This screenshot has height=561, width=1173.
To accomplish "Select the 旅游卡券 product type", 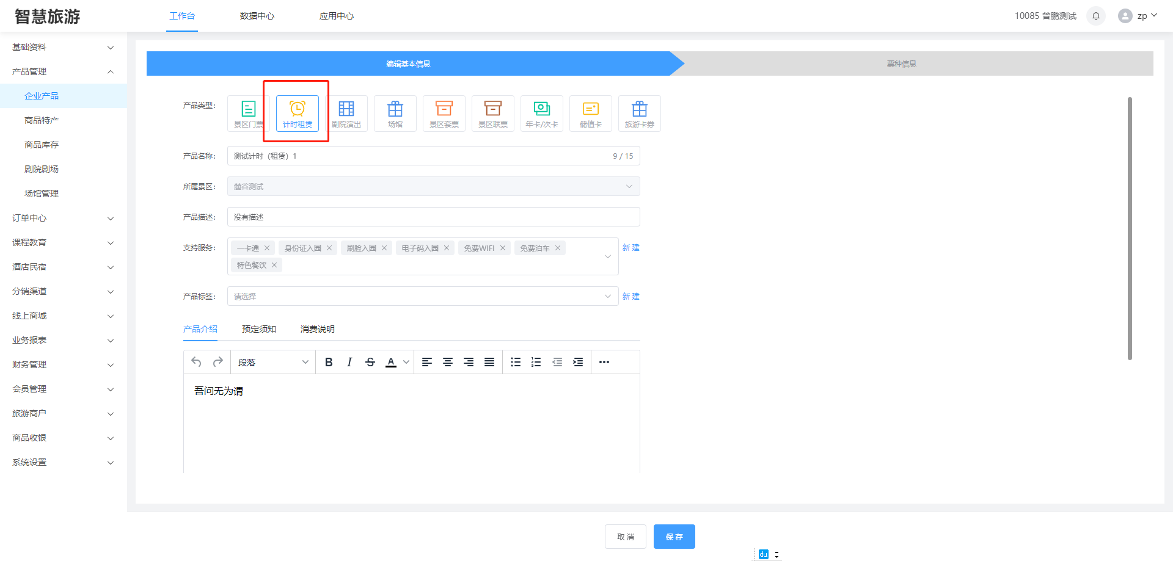I will point(640,113).
